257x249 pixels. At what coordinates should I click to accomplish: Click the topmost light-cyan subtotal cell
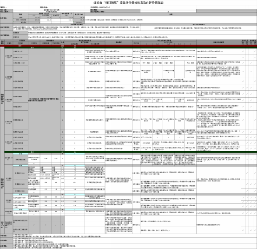tap(20, 154)
